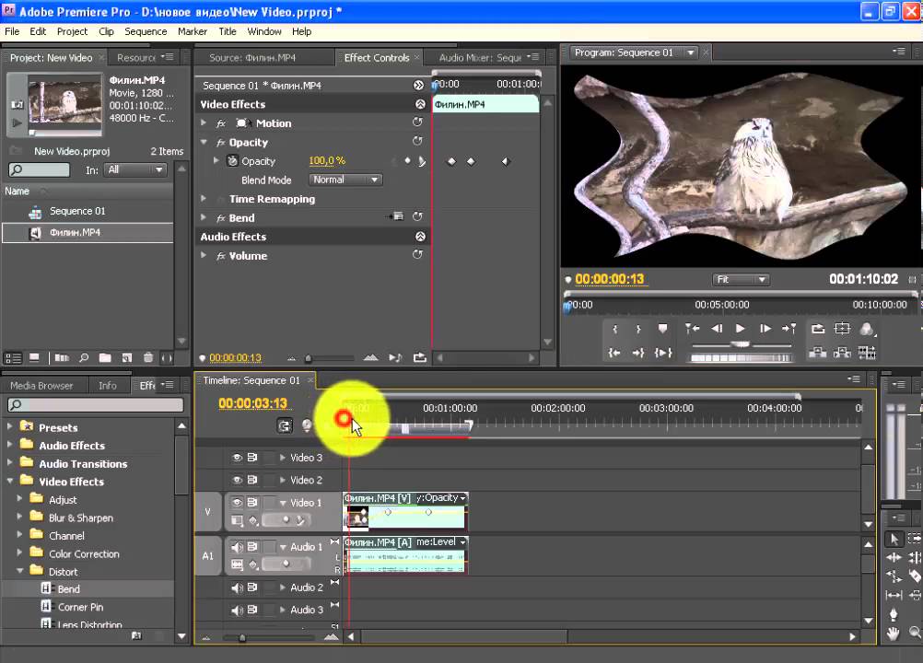Expand the Motion effect properties

tap(204, 123)
